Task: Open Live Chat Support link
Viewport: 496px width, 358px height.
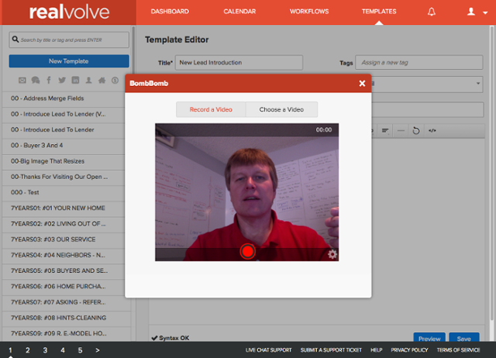Action: coord(269,350)
